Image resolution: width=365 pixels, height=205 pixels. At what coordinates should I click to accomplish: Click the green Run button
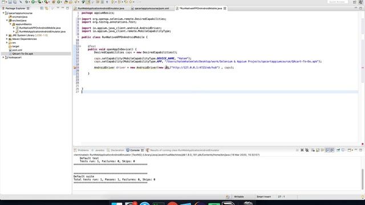click(33, 2)
